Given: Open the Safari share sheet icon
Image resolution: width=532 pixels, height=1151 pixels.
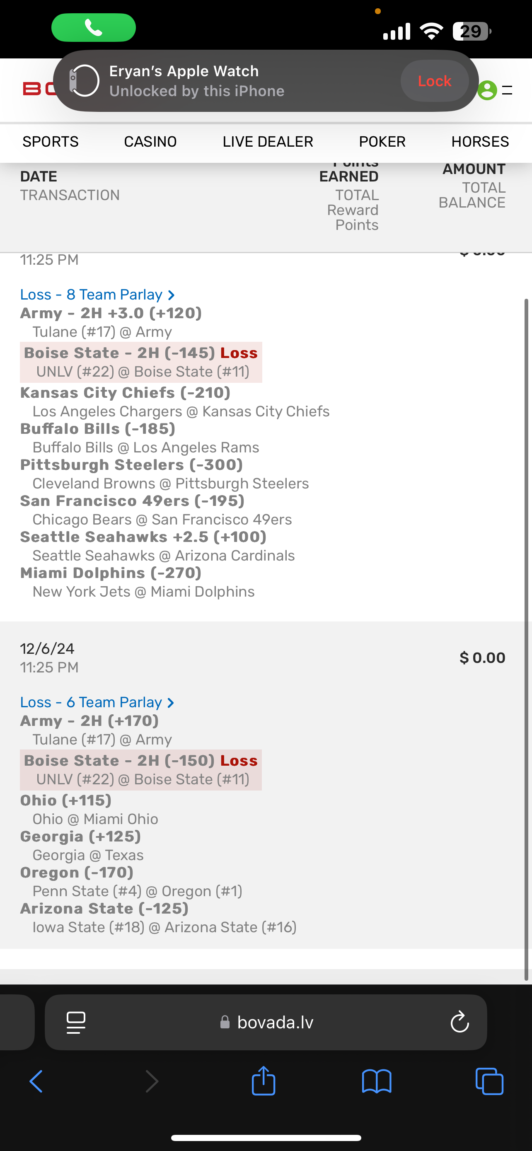Looking at the screenshot, I should coord(264,1081).
